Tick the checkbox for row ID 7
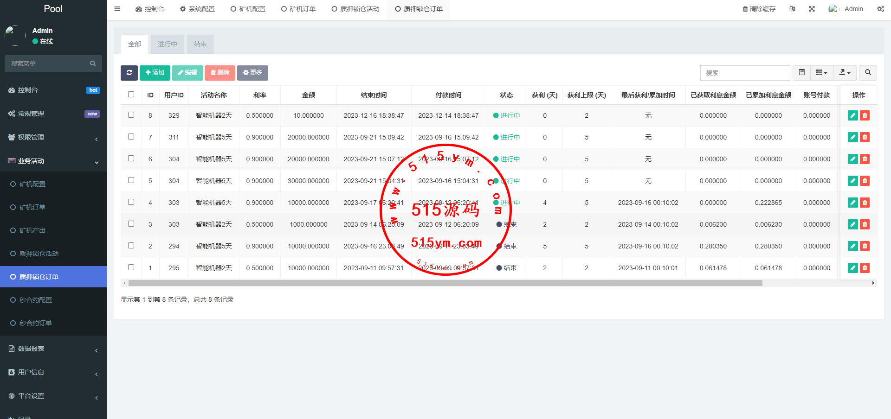This screenshot has width=891, height=419. (x=131, y=137)
